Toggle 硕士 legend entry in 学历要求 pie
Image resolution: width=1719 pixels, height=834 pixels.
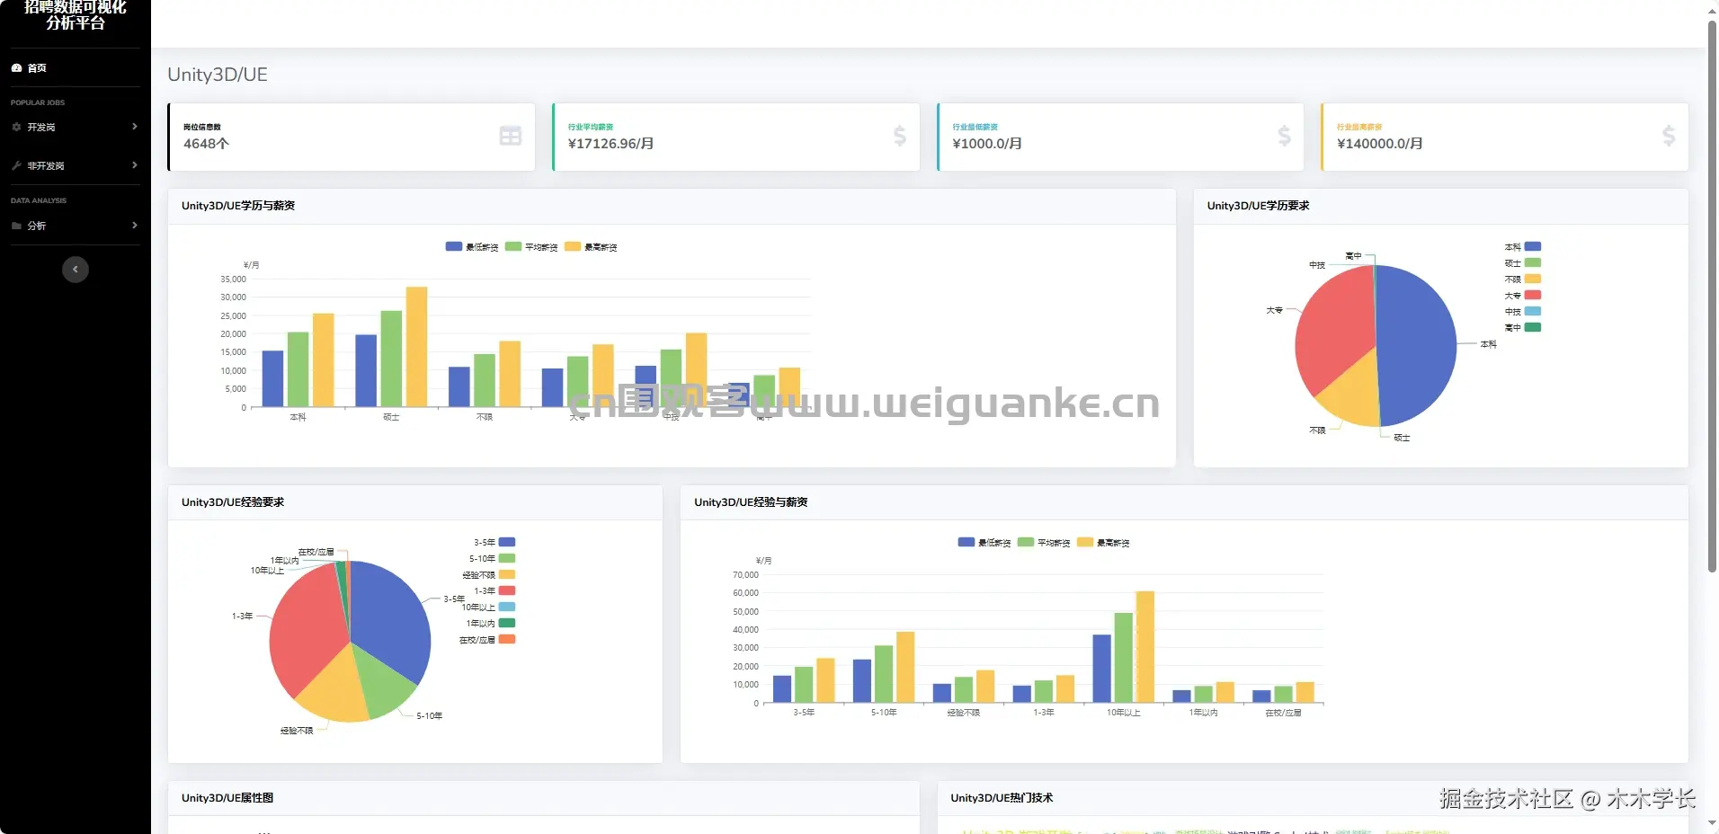click(1522, 262)
